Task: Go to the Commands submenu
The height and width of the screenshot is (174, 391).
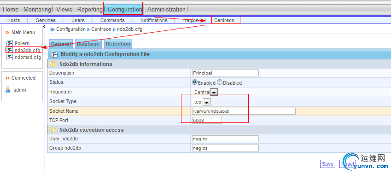Action: (112, 20)
